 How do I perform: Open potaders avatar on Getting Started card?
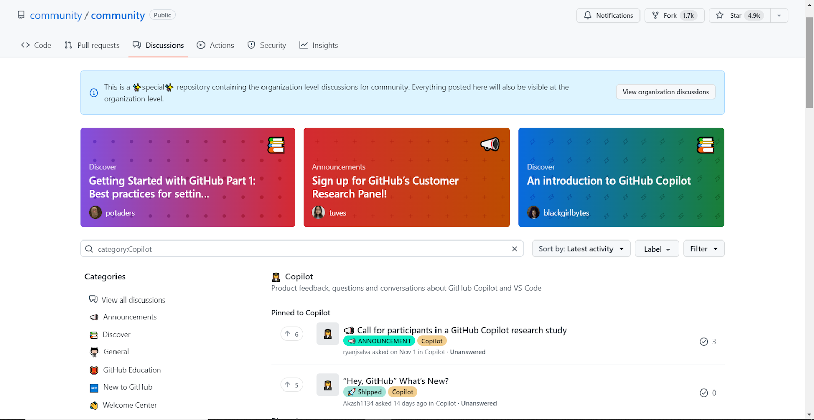[x=95, y=213]
